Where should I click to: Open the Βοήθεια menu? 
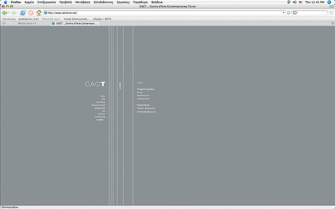tap(157, 2)
